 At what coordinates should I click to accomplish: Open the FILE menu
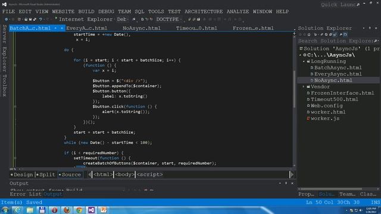pos(8,11)
